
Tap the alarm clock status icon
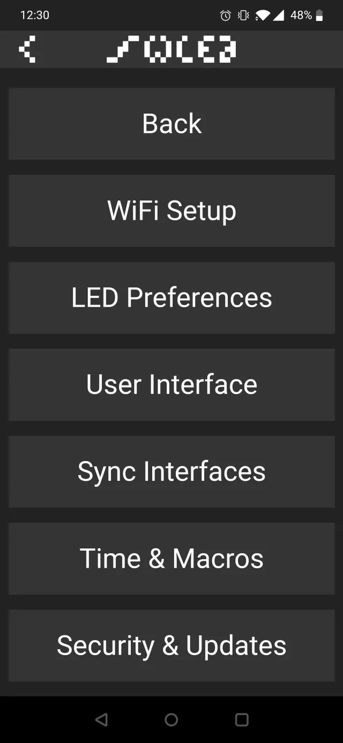click(x=226, y=16)
